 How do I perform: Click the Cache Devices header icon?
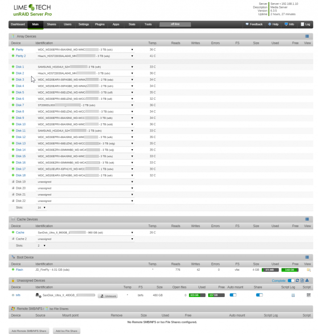pyautogui.click(x=13, y=219)
